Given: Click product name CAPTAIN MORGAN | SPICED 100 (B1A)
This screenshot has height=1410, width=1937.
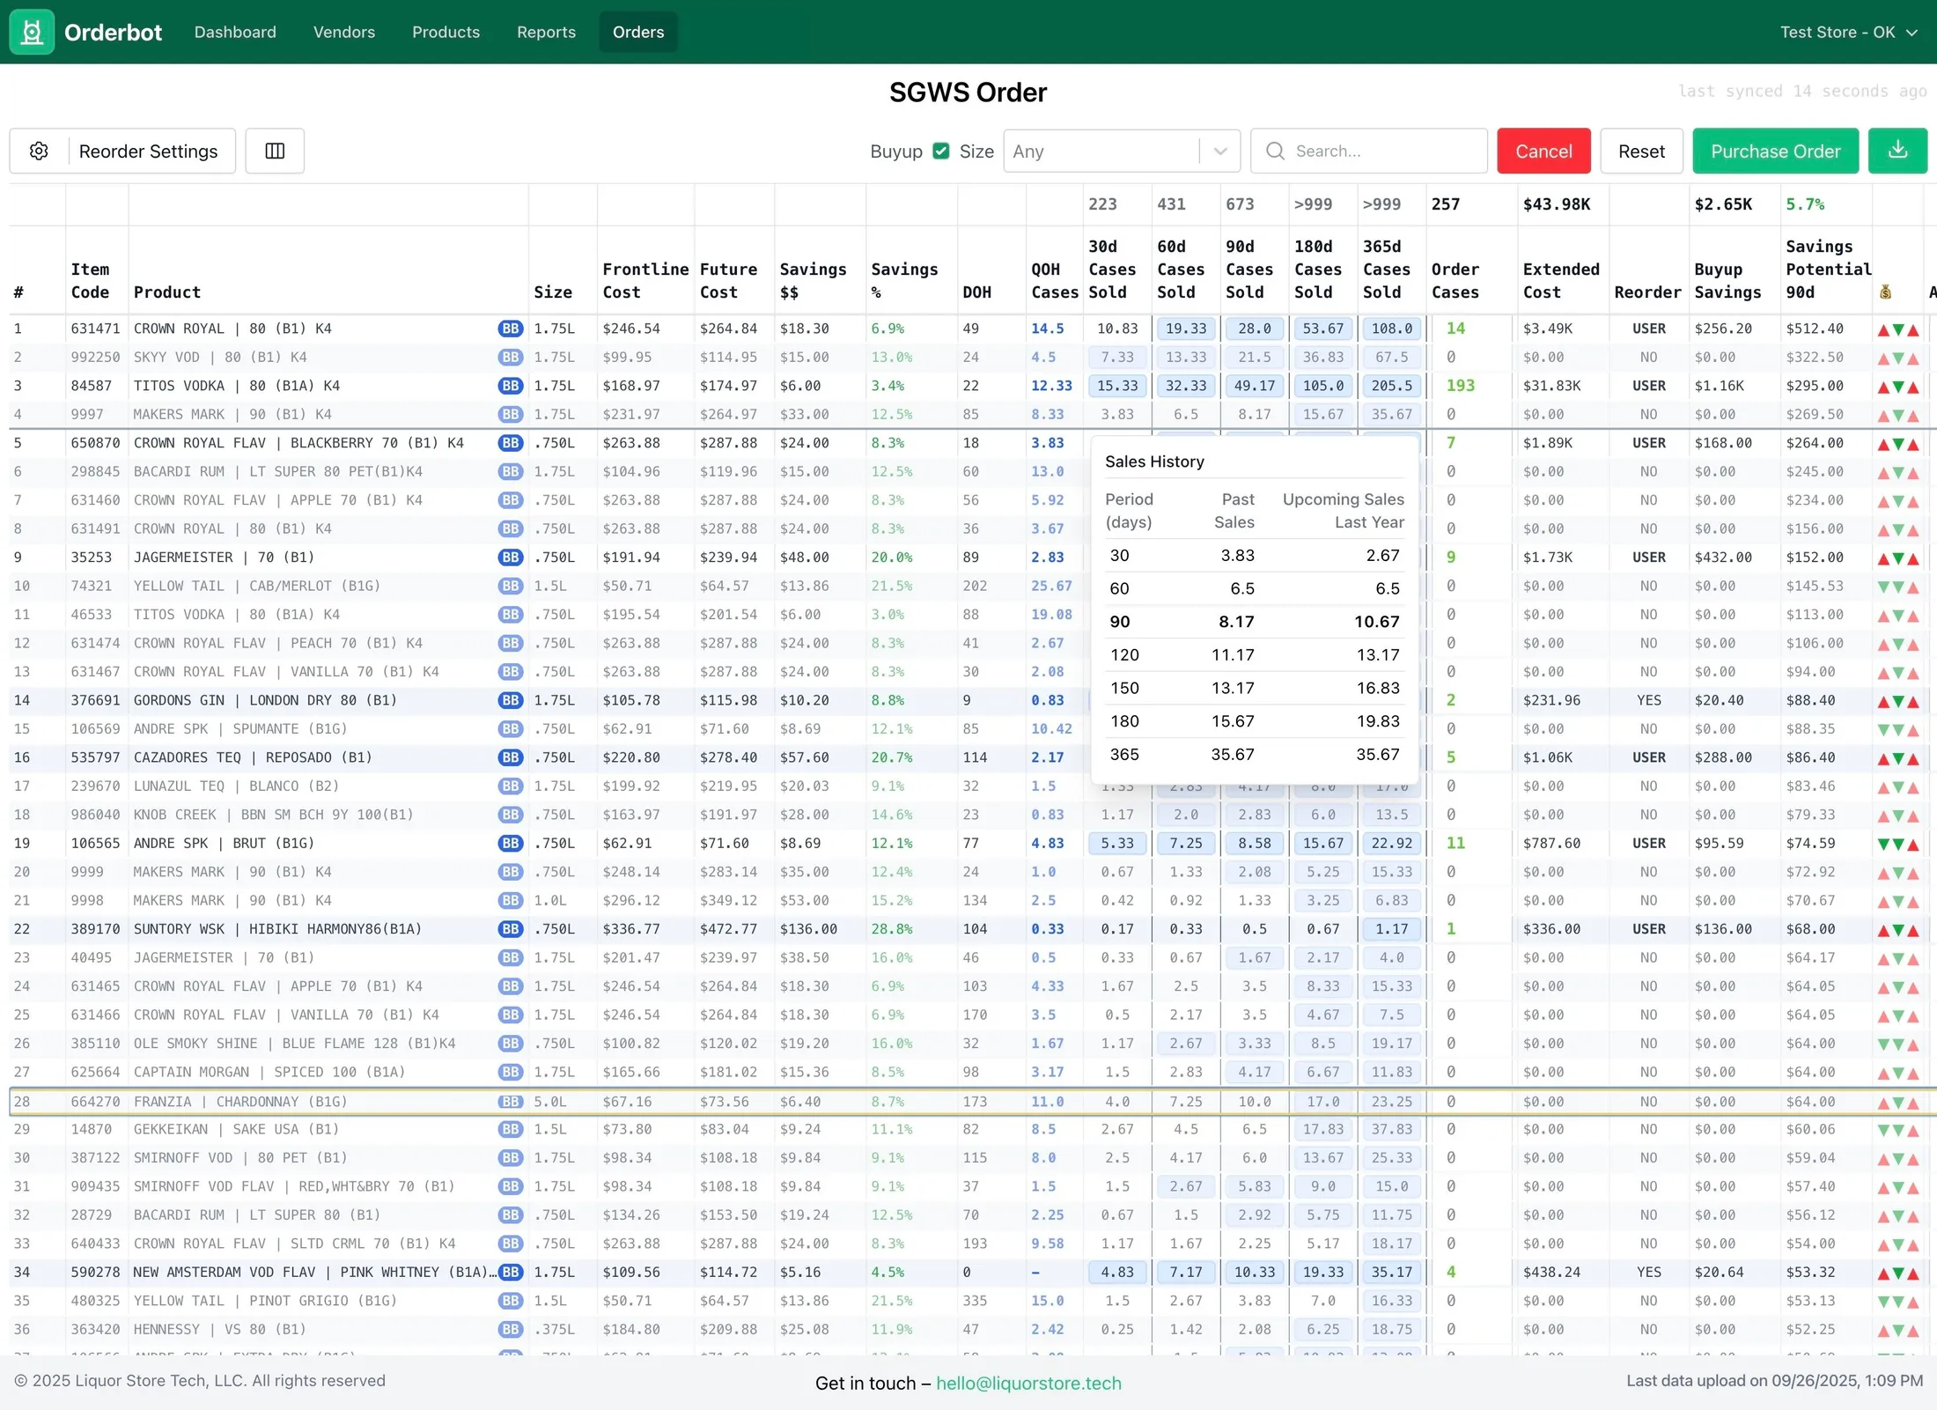Looking at the screenshot, I should (269, 1072).
